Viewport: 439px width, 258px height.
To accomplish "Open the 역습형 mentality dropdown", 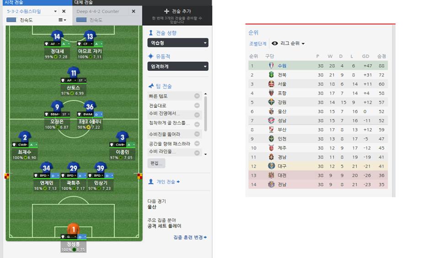I will 178,43.
